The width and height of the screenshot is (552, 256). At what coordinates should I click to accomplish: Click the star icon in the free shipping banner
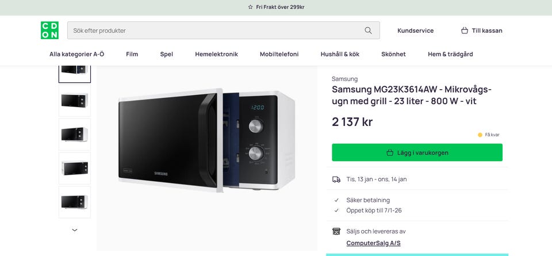(250, 7)
